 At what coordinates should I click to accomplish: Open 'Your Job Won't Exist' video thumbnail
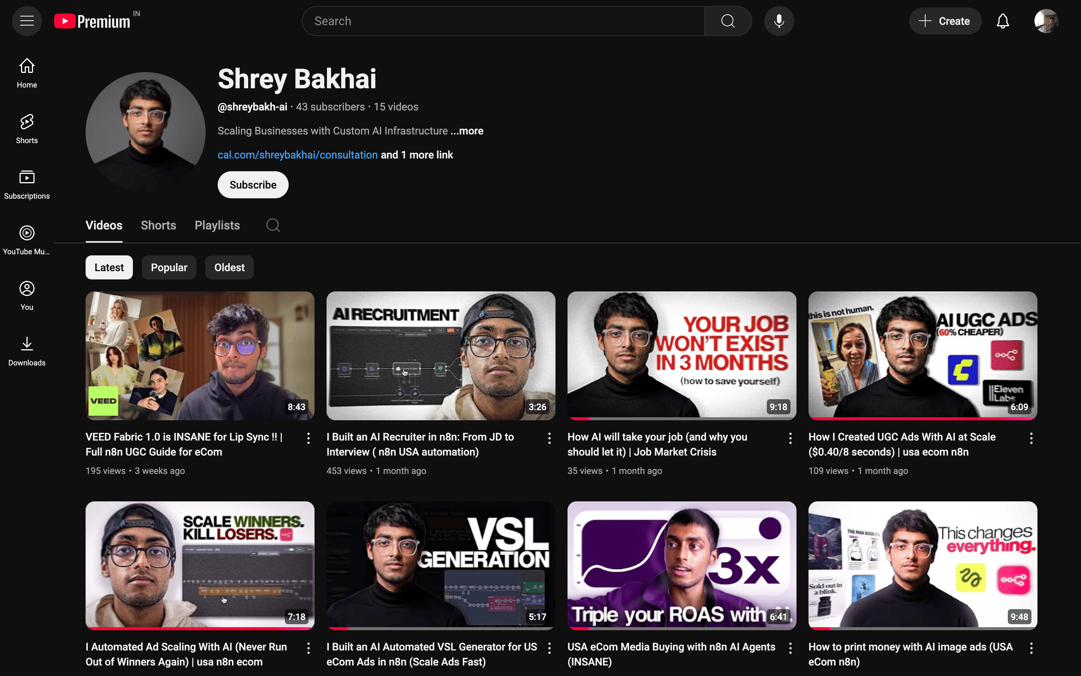coord(682,355)
